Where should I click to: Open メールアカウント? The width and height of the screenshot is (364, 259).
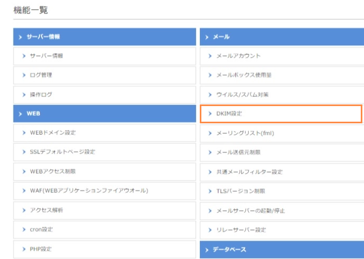coord(282,56)
